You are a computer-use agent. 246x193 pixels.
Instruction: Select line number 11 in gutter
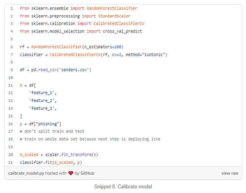point(11,85)
